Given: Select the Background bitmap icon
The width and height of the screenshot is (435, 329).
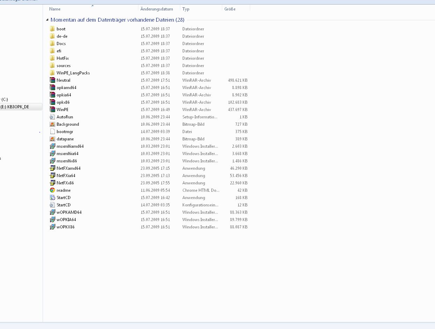Looking at the screenshot, I should click(x=52, y=124).
